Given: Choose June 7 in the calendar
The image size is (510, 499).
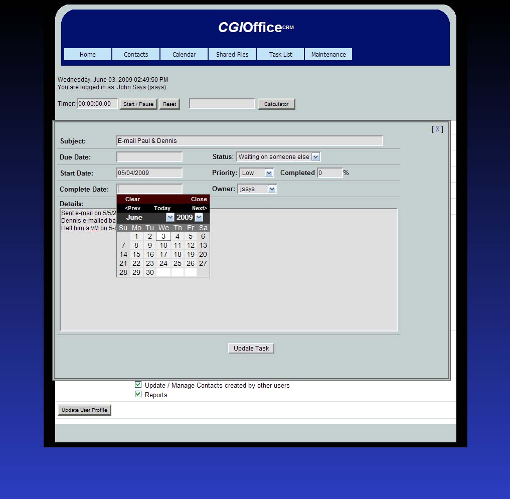Looking at the screenshot, I should pos(123,245).
